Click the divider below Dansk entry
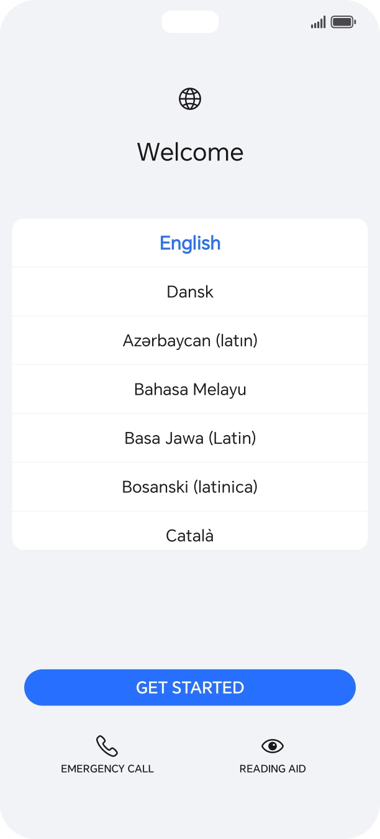 click(190, 316)
